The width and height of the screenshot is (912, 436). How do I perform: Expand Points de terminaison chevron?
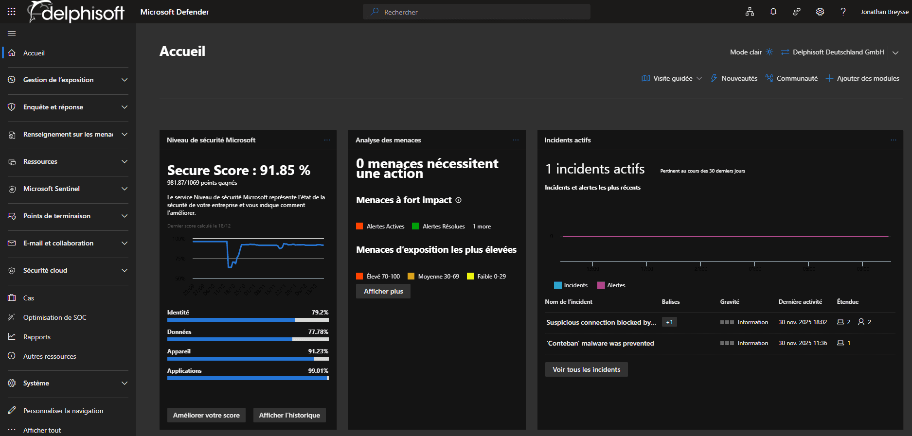click(125, 216)
